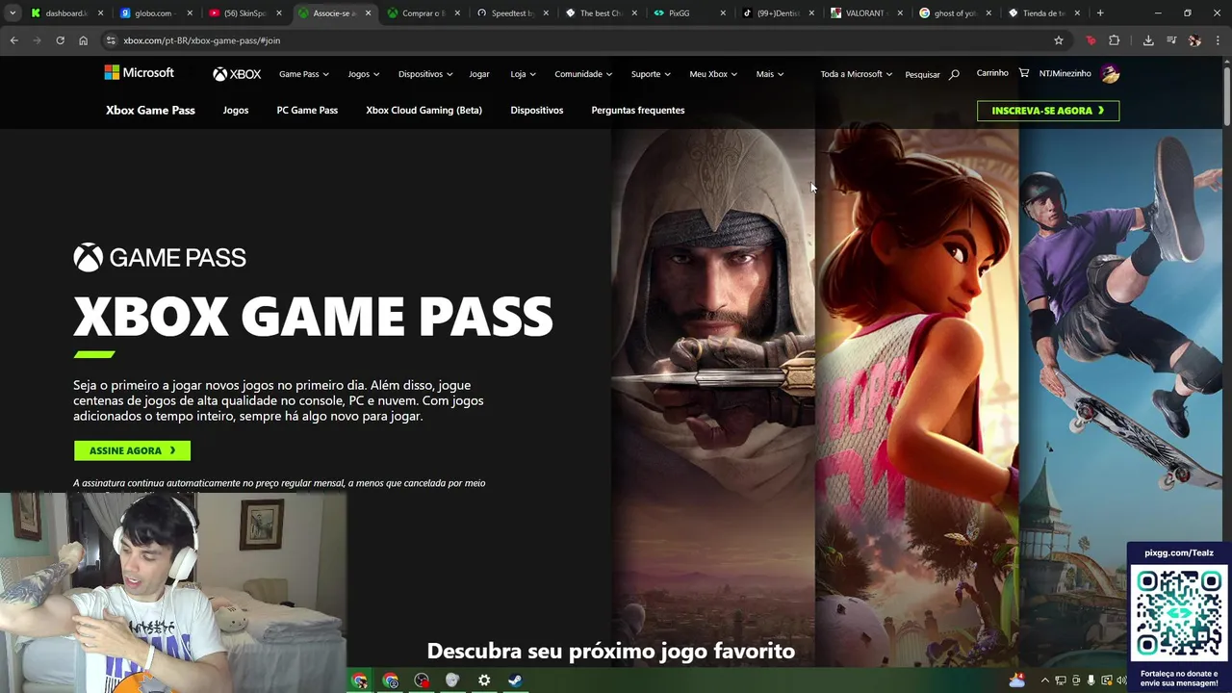Open Dispositivos in the sub-navigation
The image size is (1232, 693).
(x=537, y=111)
